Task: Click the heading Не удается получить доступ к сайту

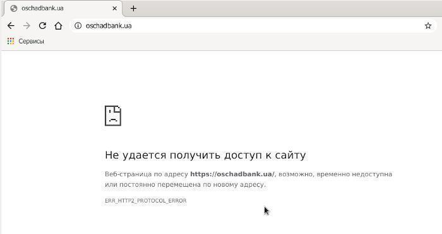Action: coord(205,155)
